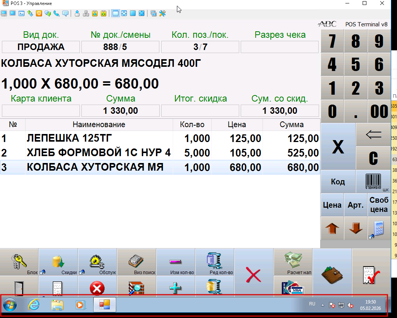Toggle the highlighted normal window view icon
The image size is (397, 318).
[x=115, y=13]
